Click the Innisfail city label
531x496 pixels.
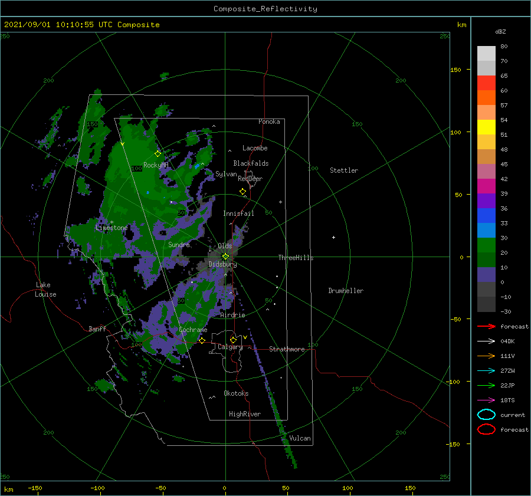238,213
